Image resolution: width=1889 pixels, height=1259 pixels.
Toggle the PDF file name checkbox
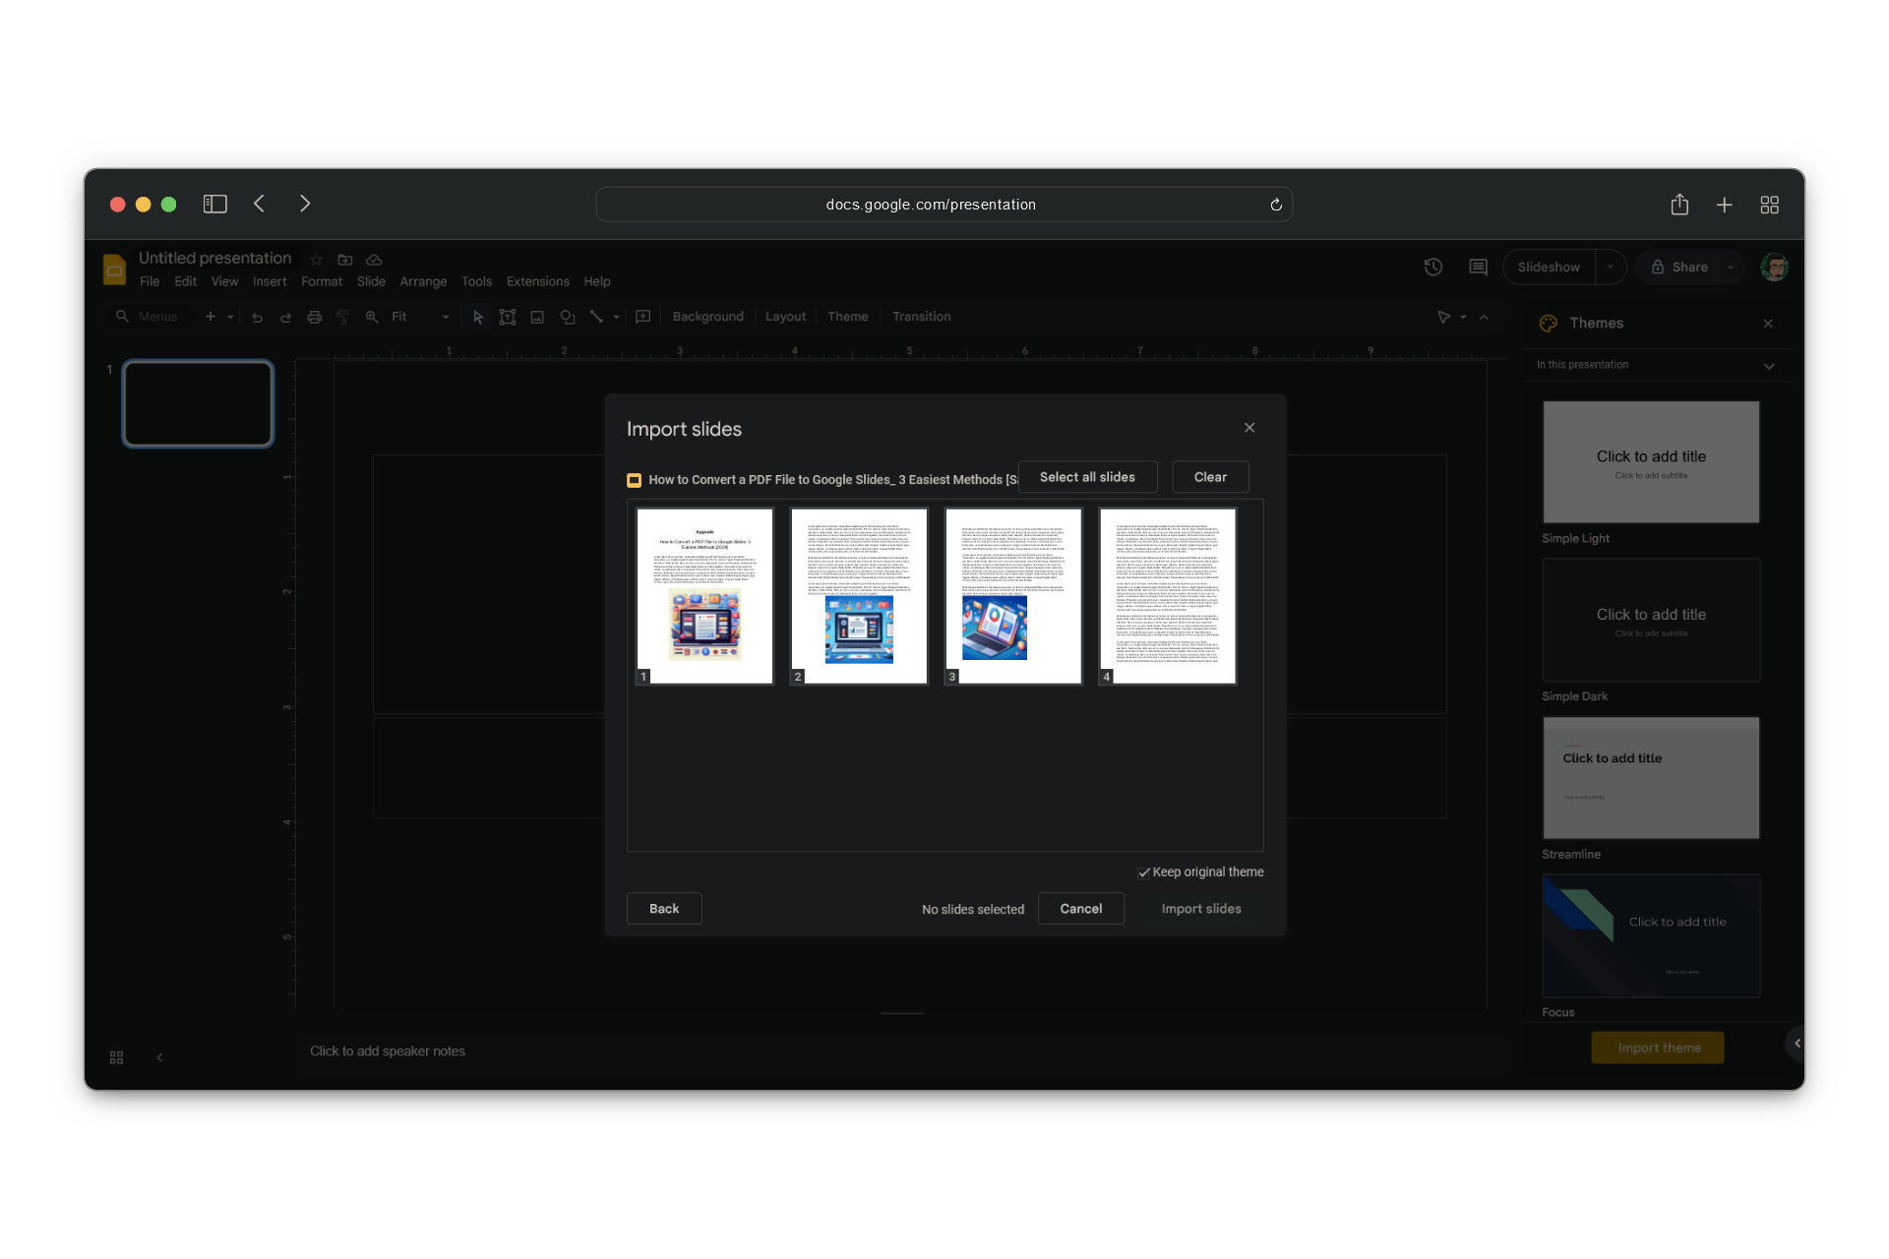[635, 480]
